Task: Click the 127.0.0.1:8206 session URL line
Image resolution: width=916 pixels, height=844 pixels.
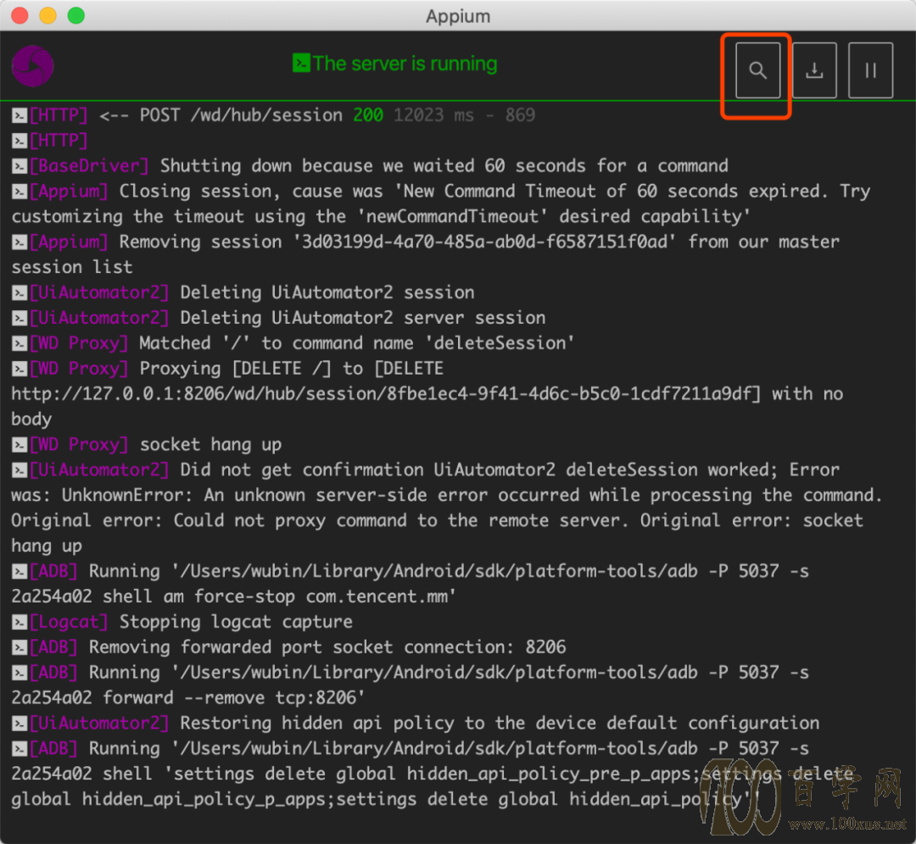Action: click(427, 394)
